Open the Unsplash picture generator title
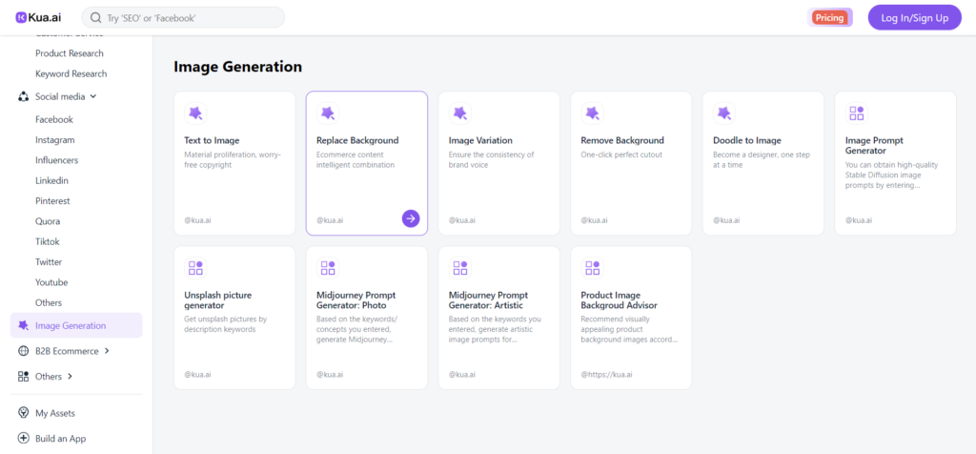The height and width of the screenshot is (454, 976). 218,300
